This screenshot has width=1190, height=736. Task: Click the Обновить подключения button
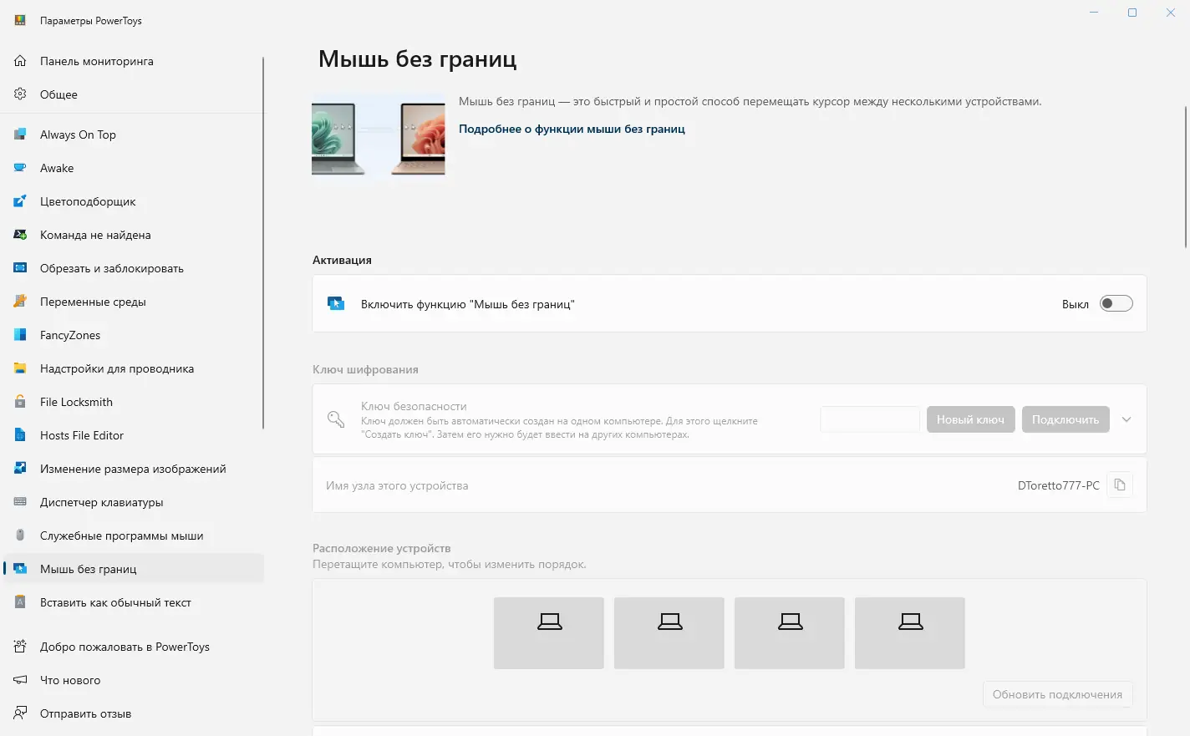1057,694
